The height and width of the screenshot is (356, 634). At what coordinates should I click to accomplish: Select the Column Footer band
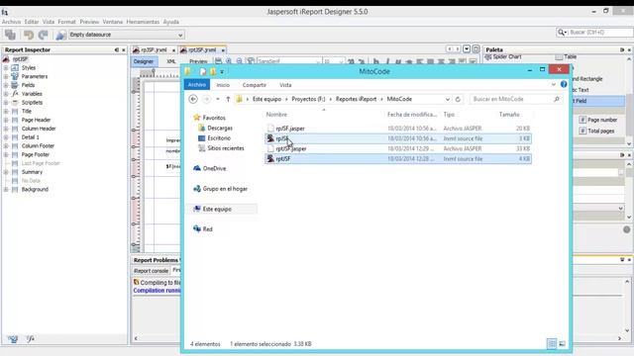38,145
